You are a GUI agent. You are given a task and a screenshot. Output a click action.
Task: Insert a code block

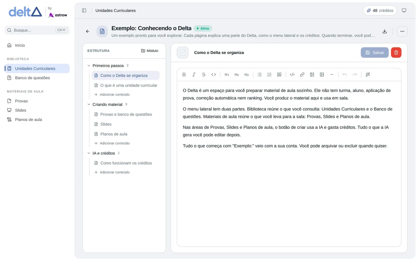292,75
